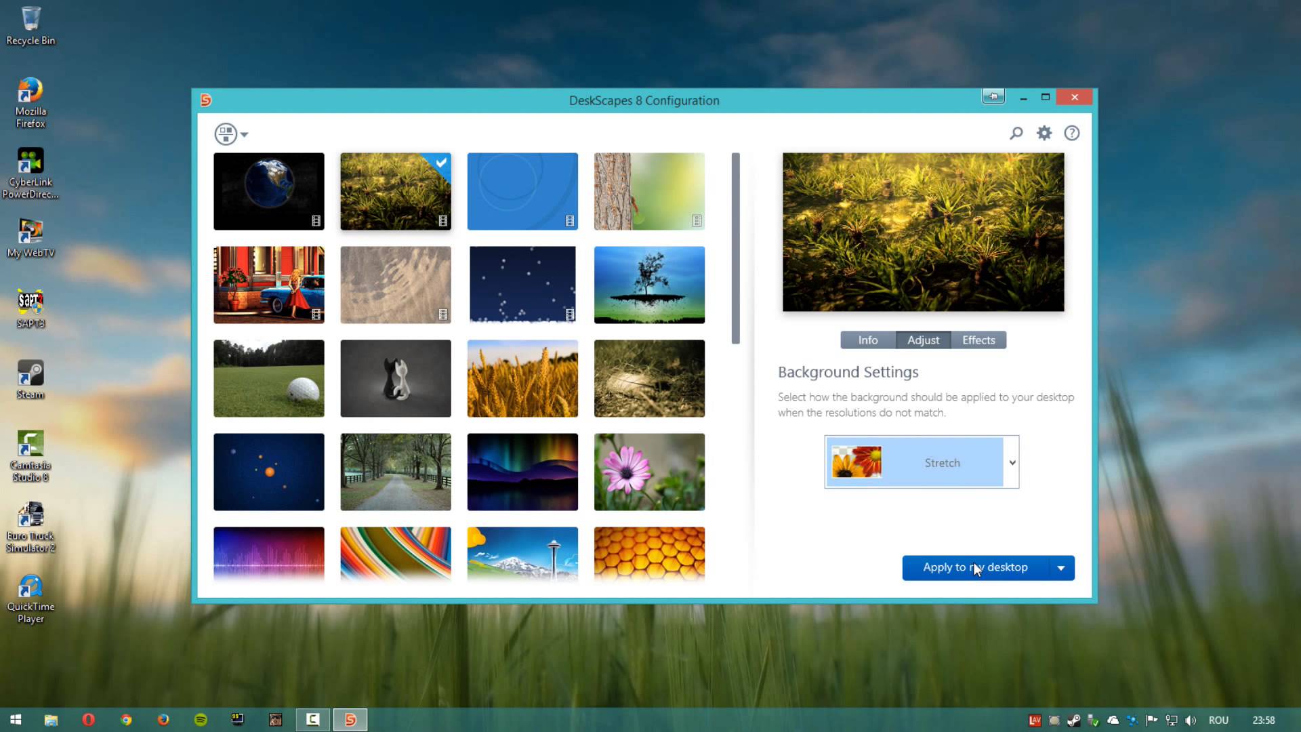Click the help question mark icon
This screenshot has width=1301, height=732.
pyautogui.click(x=1071, y=133)
